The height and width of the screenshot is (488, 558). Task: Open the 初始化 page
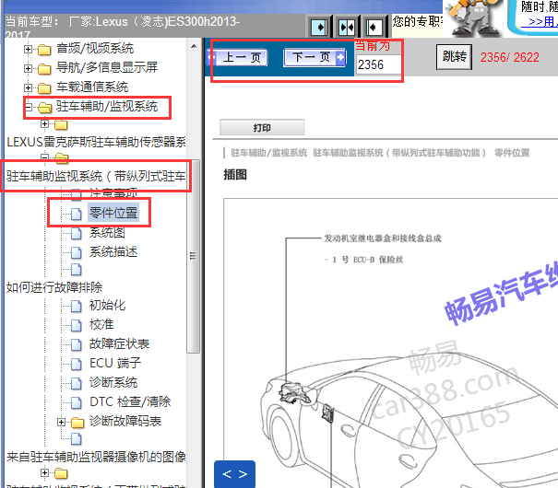pos(107,305)
